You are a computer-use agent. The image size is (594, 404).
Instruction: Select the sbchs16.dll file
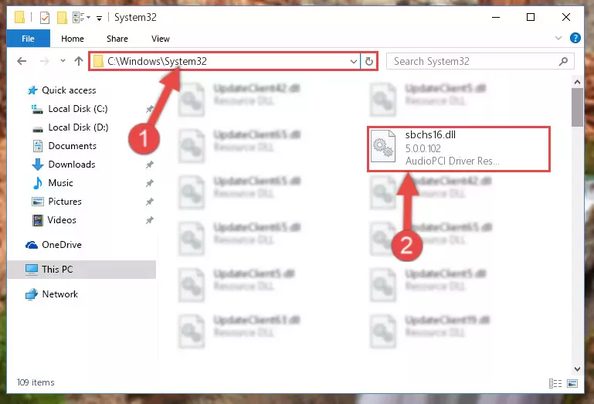pyautogui.click(x=458, y=148)
